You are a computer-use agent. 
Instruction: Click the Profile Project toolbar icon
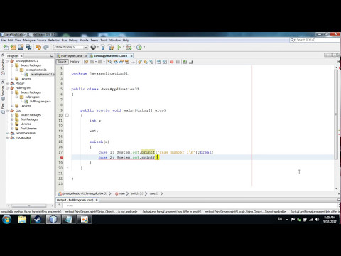(139, 47)
